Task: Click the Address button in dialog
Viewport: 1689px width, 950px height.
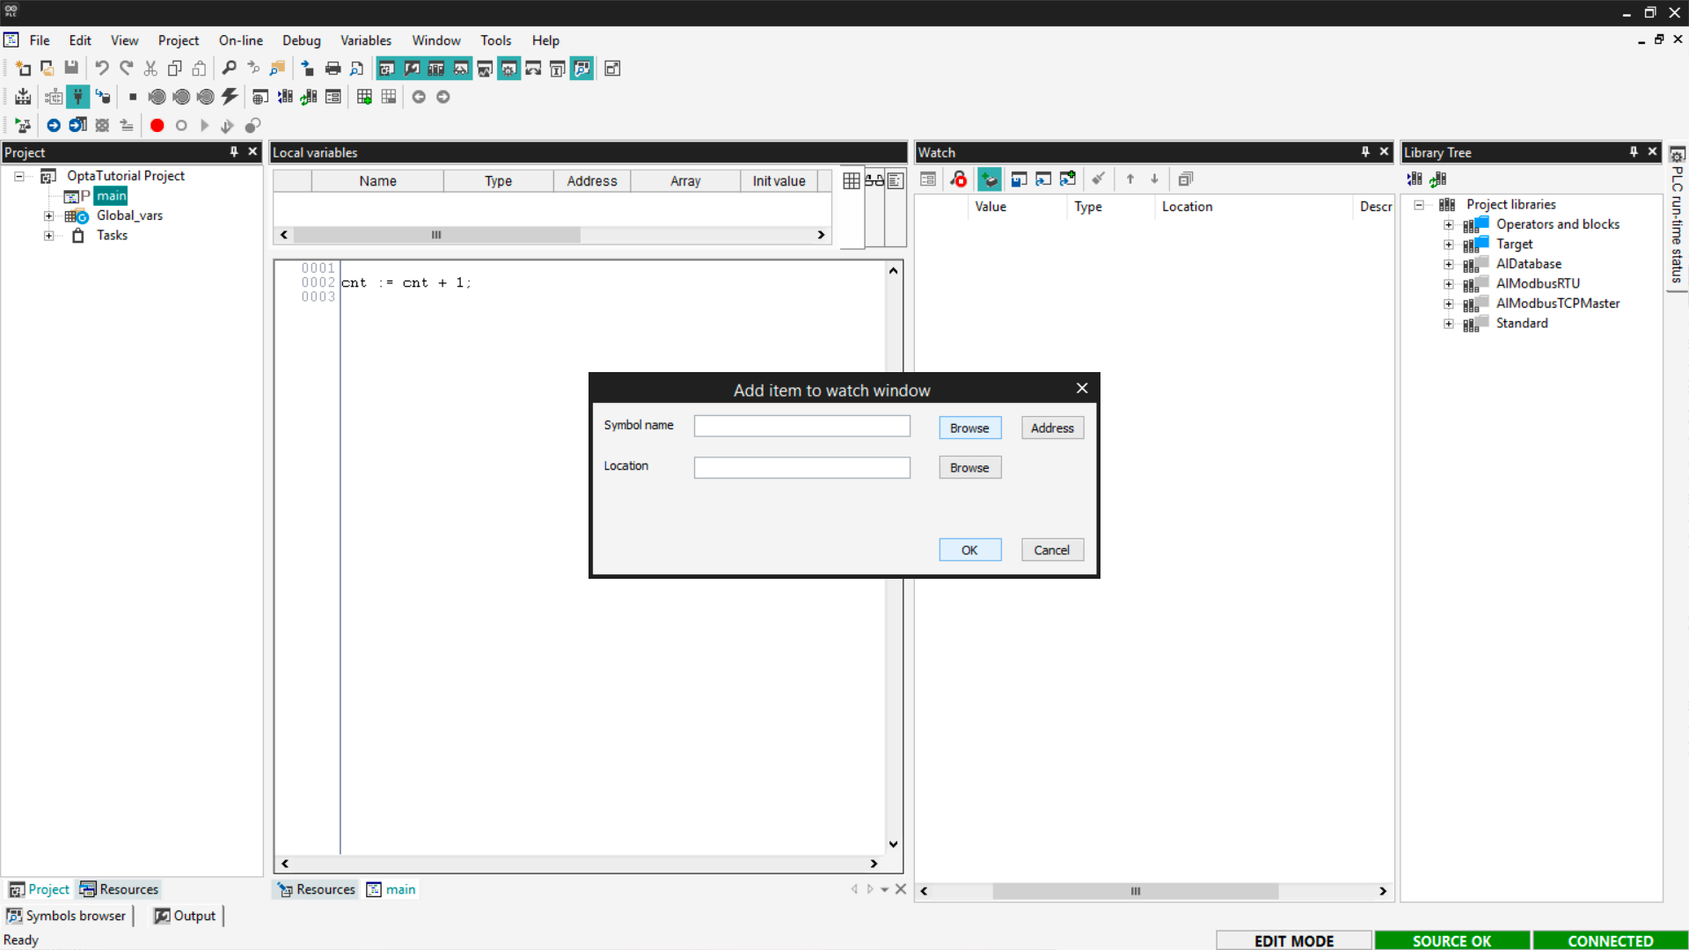Action: 1052,428
